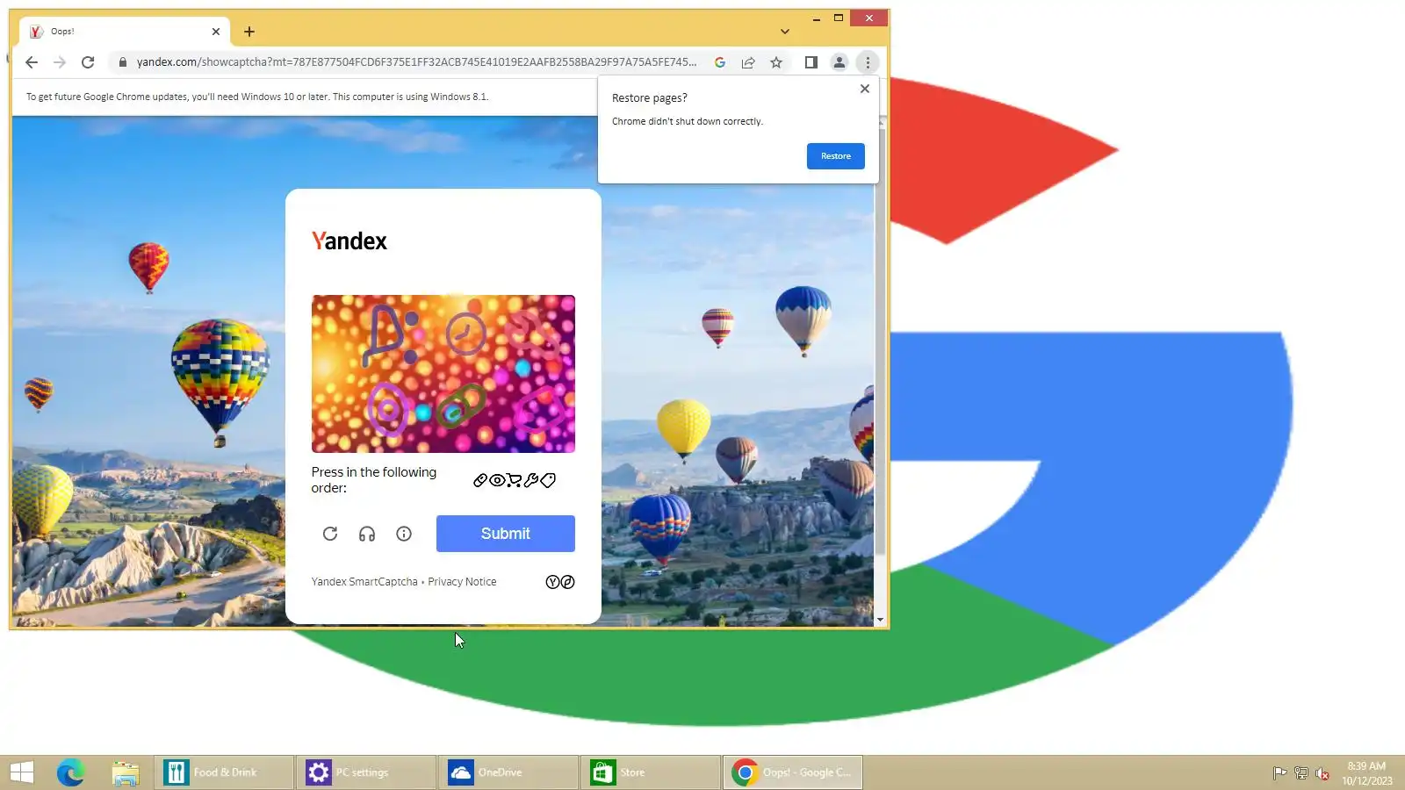The height and width of the screenshot is (790, 1405).
Task: Open Google icon in address bar
Action: [x=720, y=62]
